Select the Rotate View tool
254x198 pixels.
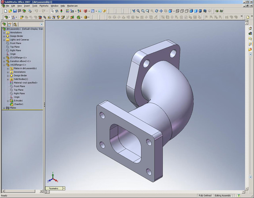pyautogui.click(x=157, y=11)
